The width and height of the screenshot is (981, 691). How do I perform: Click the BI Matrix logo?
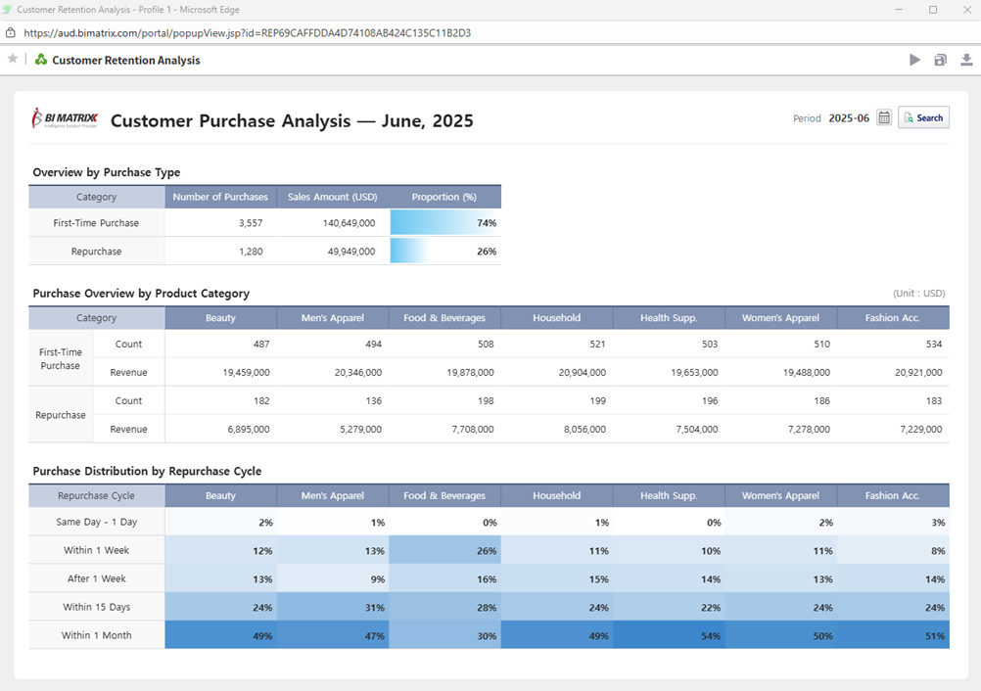pyautogui.click(x=65, y=118)
